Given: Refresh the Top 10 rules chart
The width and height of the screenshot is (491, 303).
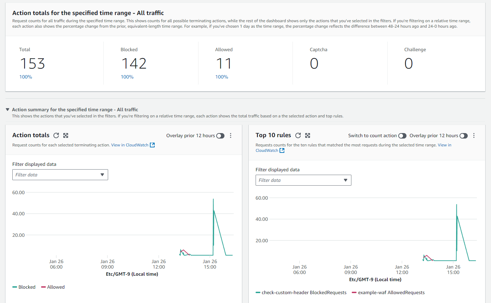Looking at the screenshot, I should tap(298, 135).
